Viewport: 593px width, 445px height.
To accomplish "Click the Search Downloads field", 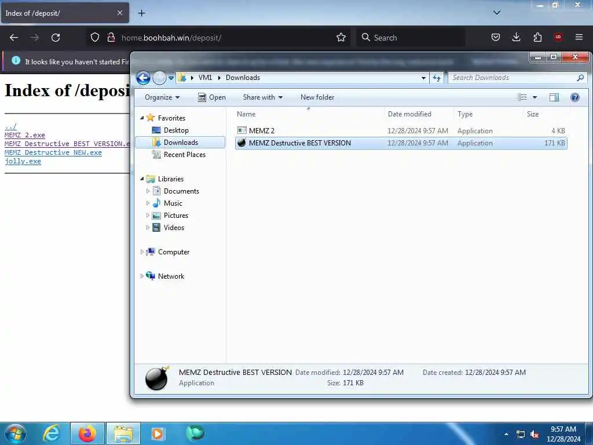I will click(517, 78).
